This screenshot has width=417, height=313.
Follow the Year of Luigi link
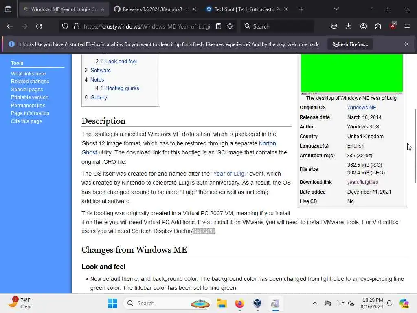pos(230,174)
